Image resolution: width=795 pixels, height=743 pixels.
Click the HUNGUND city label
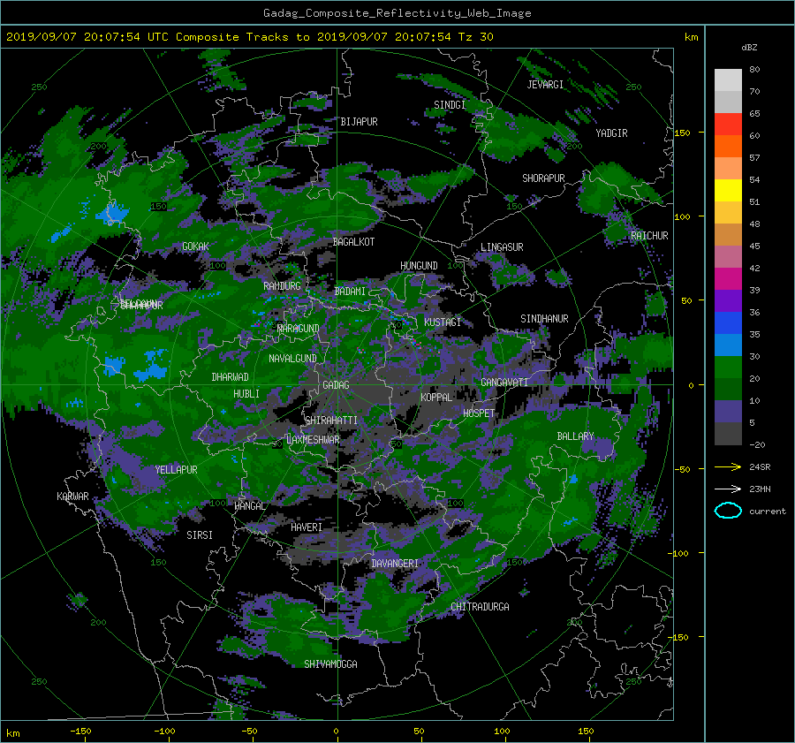(419, 266)
